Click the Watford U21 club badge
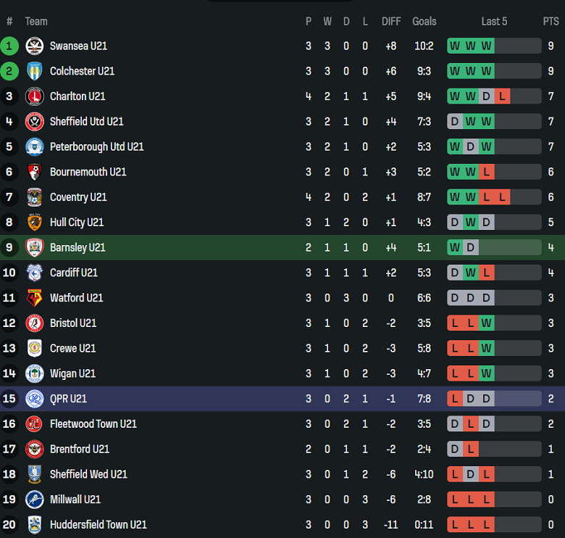The image size is (565, 538). click(x=34, y=298)
